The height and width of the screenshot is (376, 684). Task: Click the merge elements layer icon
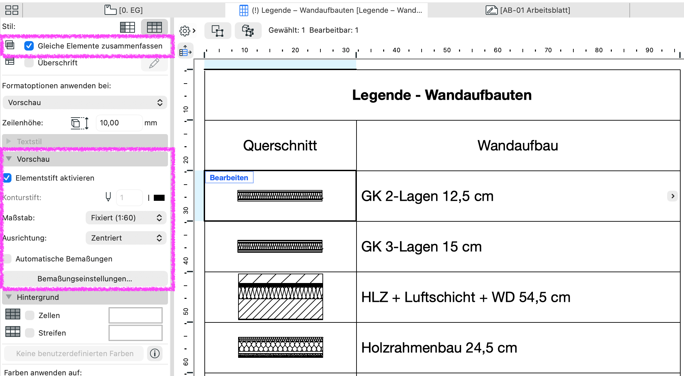pyautogui.click(x=10, y=45)
